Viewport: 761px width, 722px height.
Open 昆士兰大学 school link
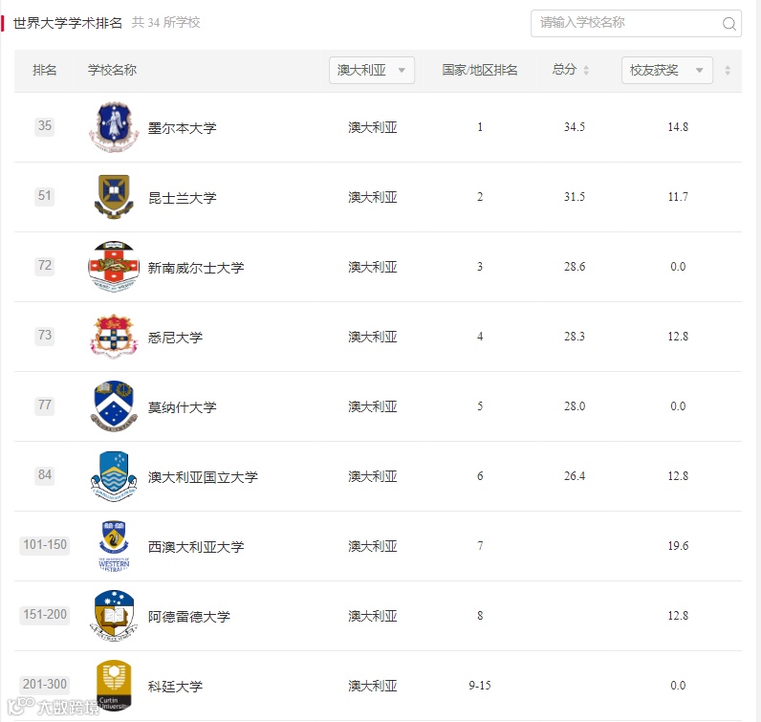[x=182, y=198]
